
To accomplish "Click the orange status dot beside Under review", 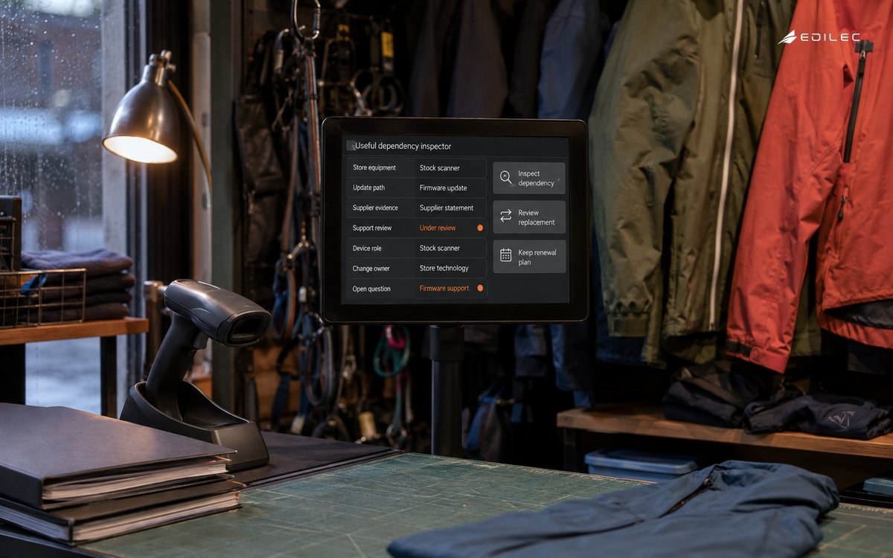I will pos(480,228).
